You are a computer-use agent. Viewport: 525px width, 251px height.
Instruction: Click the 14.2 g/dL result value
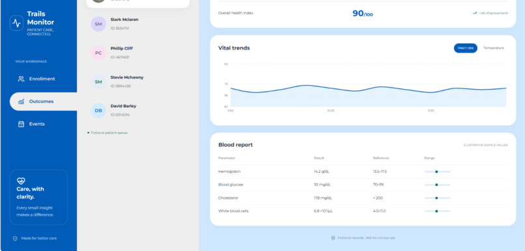click(x=321, y=172)
